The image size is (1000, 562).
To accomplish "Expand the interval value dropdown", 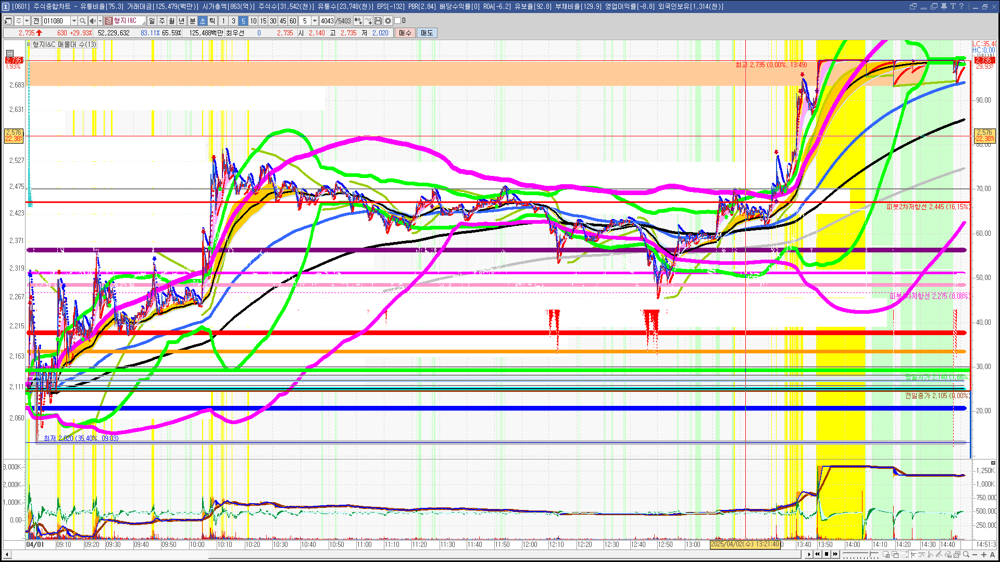I will [315, 21].
